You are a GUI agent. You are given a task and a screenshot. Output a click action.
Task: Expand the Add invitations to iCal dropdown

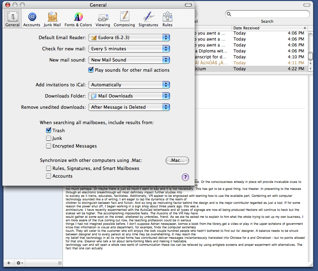(129, 85)
